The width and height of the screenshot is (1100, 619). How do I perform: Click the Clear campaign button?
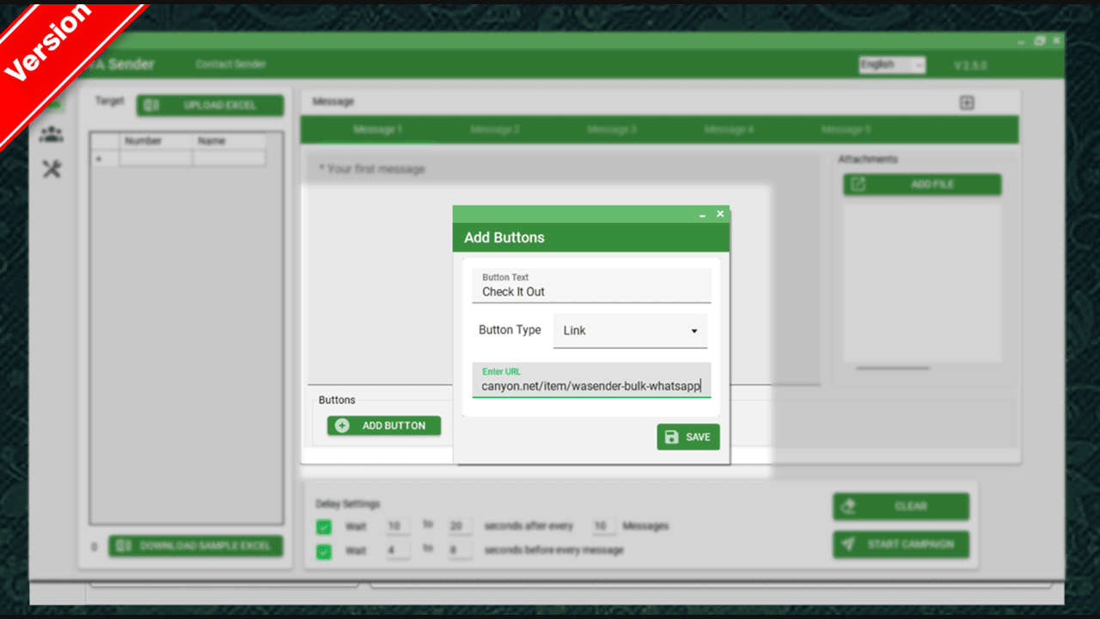pos(900,506)
